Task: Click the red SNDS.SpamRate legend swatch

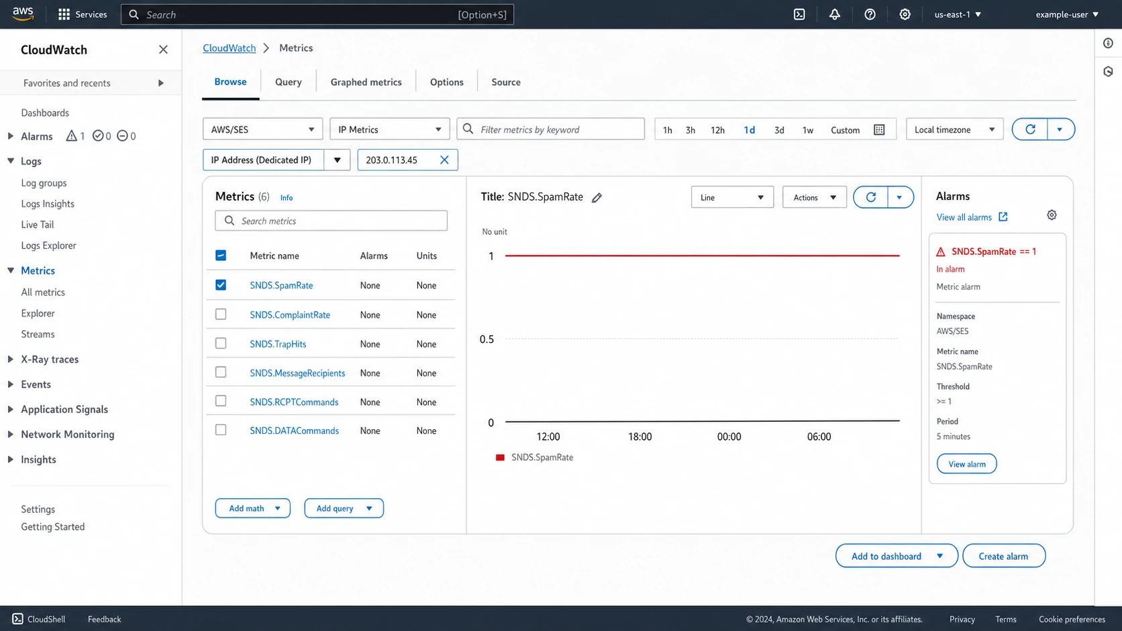Action: click(500, 457)
